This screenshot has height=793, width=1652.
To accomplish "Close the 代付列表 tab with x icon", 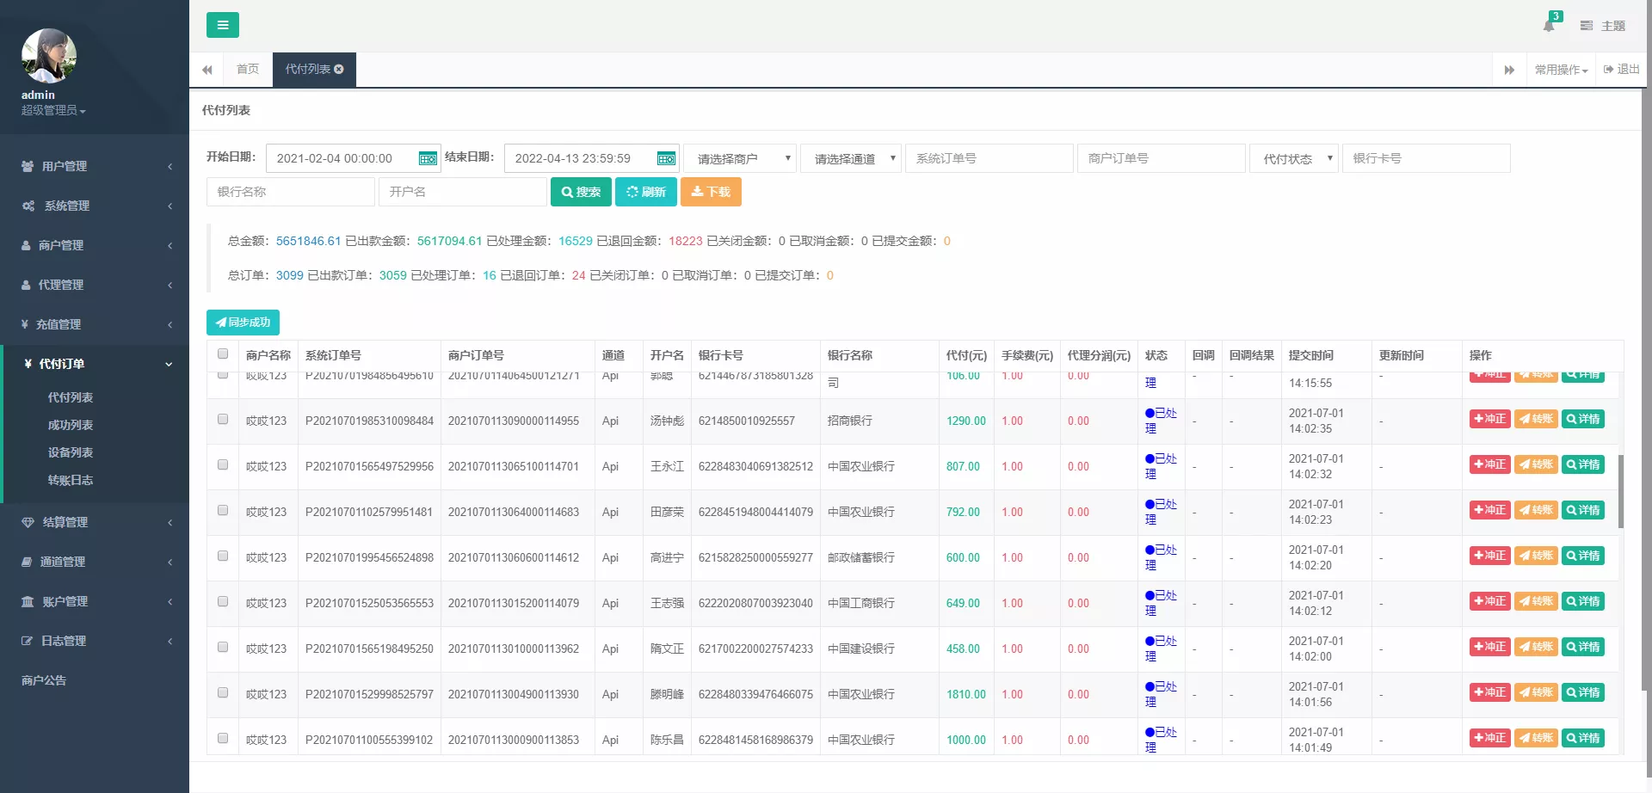I will 339,70.
